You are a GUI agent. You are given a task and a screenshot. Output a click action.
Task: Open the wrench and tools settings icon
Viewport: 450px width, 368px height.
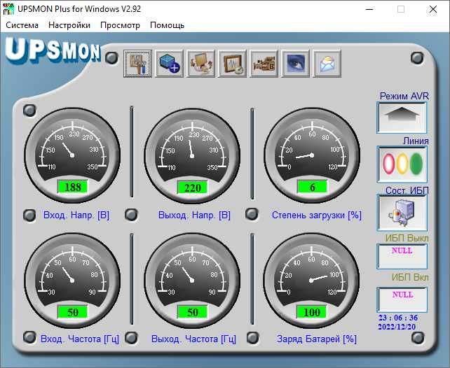coord(138,64)
